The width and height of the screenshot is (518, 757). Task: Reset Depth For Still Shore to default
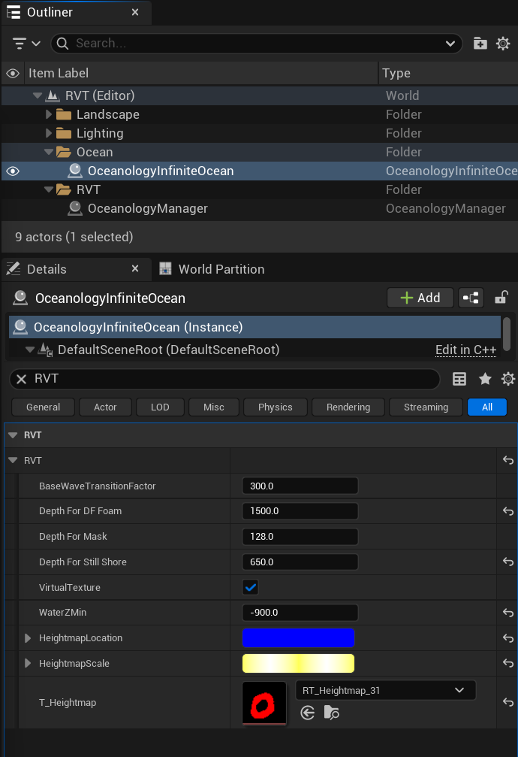click(x=508, y=562)
